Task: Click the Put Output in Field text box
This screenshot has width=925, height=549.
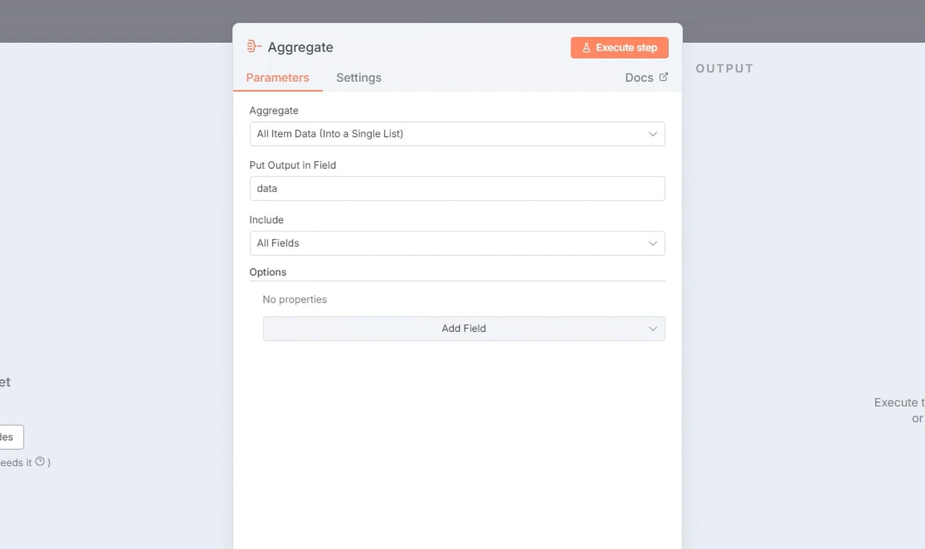Action: 457,189
